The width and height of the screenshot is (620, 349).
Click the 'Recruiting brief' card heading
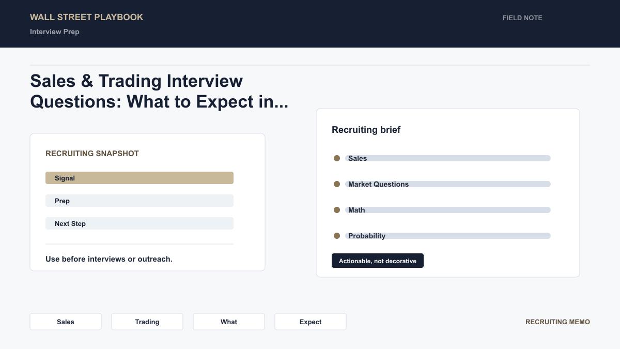[366, 130]
